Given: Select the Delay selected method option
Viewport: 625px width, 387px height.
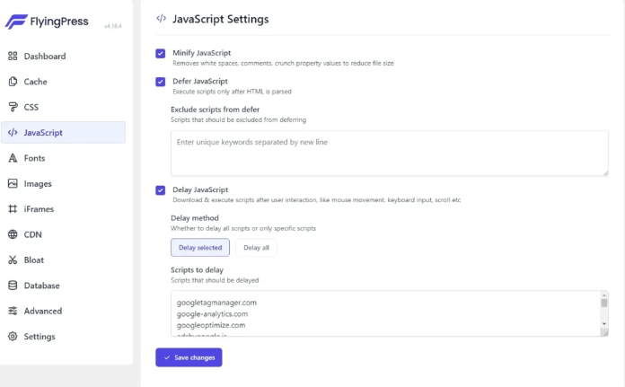Looking at the screenshot, I should (200, 248).
